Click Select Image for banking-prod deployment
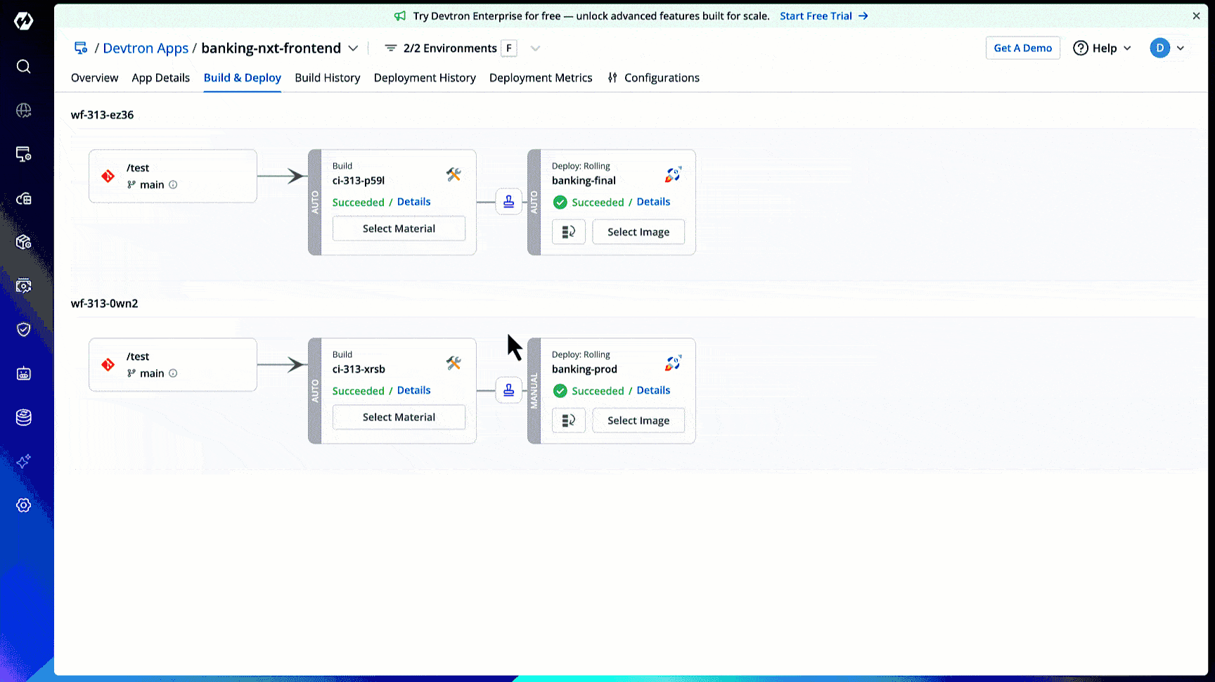The image size is (1215, 682). pos(638,420)
